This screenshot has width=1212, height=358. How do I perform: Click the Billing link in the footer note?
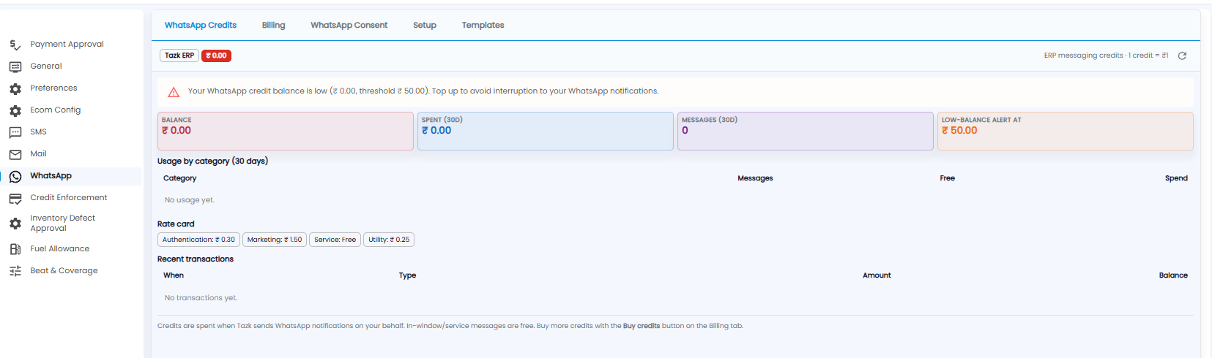point(717,326)
